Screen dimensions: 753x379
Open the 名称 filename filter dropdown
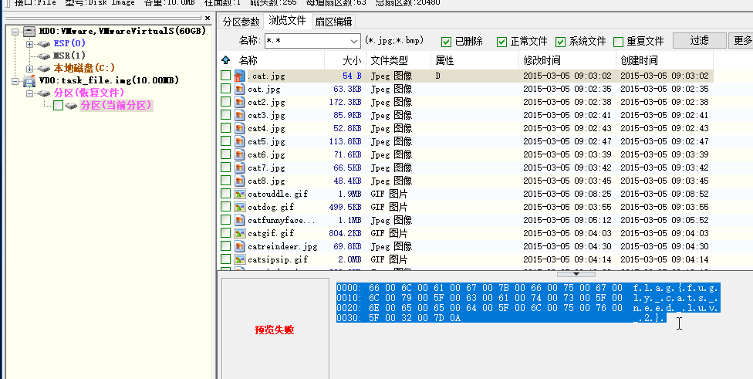pyautogui.click(x=354, y=41)
